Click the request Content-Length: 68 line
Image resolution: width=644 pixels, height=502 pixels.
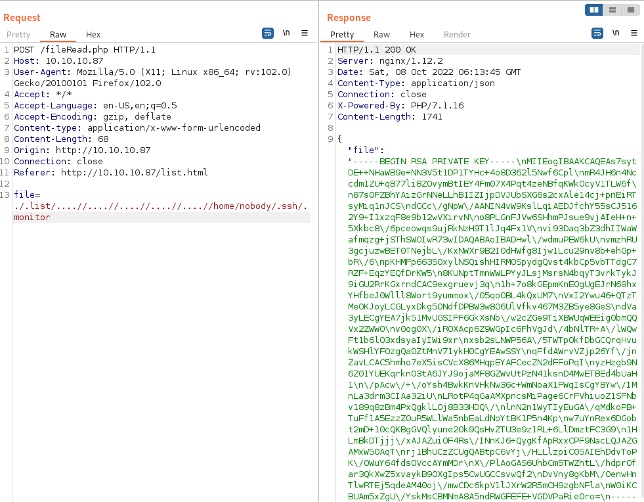pyautogui.click(x=61, y=139)
